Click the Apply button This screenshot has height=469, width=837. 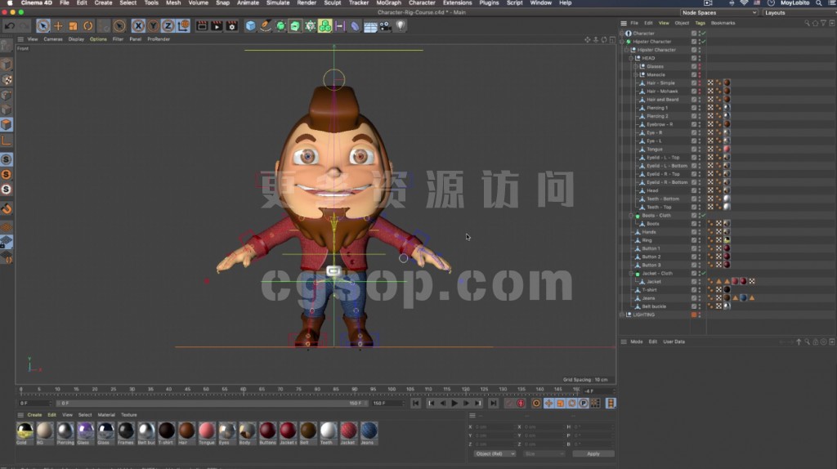pos(593,453)
